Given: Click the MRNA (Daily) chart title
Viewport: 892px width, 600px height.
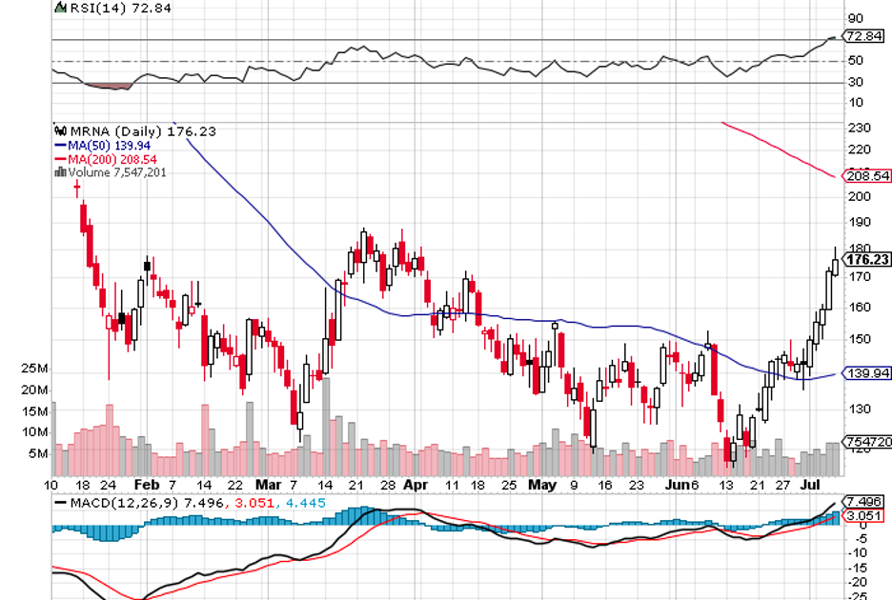Looking at the screenshot, I should tap(114, 131).
